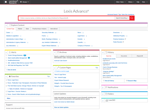Click info icon beside Company & Financial
The image size is (150, 110).
92,46
